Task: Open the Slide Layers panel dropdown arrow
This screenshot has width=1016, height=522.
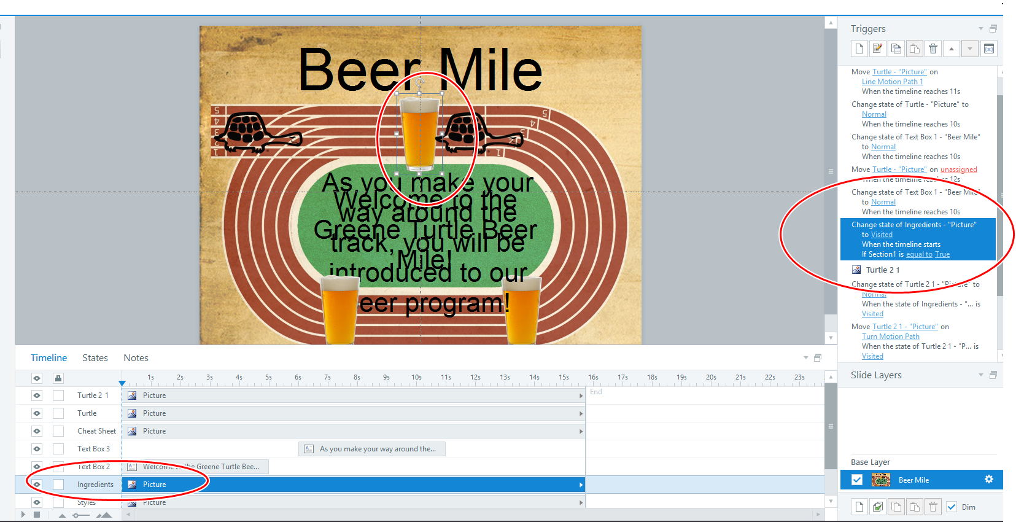Action: (980, 375)
